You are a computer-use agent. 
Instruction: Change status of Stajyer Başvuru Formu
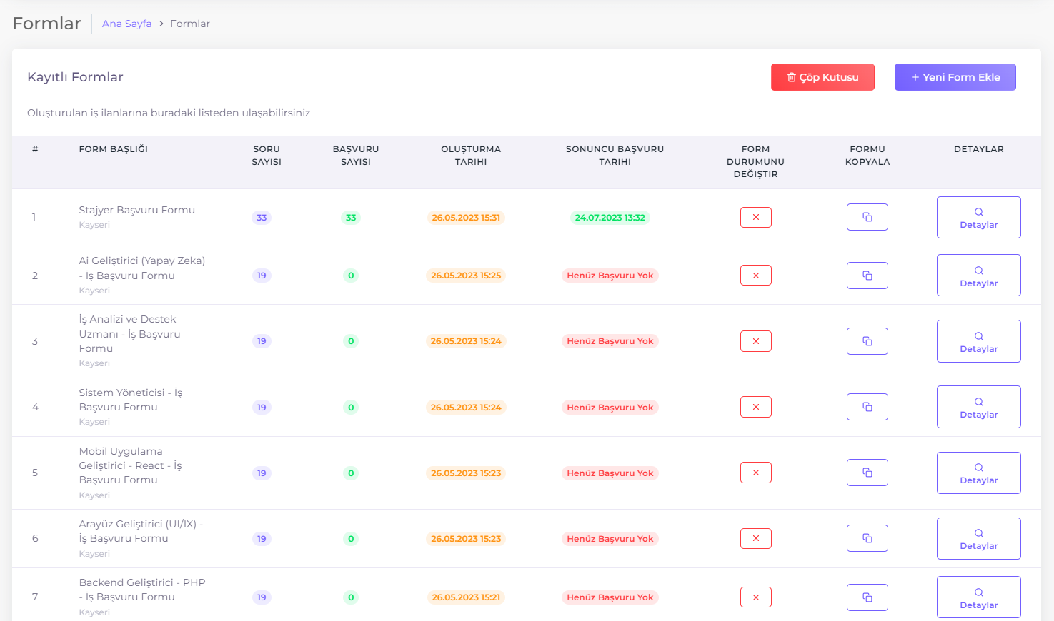755,217
